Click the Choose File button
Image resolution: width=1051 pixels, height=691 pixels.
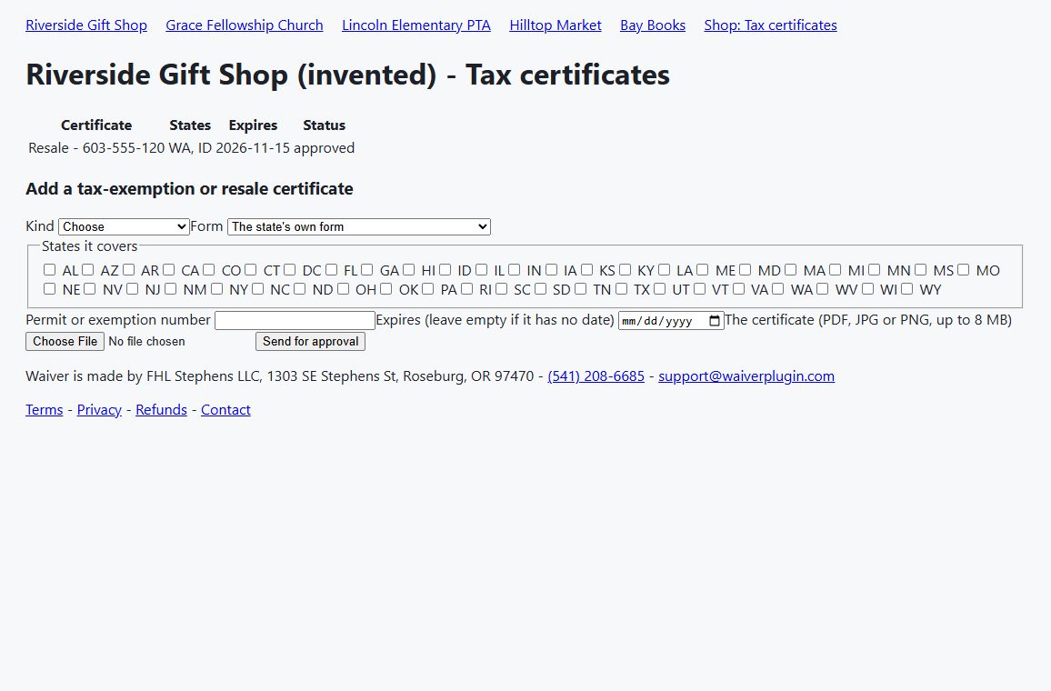pos(65,341)
